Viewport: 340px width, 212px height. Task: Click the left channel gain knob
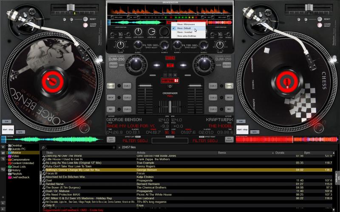point(136,64)
